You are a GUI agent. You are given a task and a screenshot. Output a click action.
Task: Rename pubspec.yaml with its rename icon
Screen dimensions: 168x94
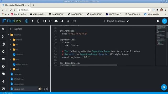tap(40, 89)
